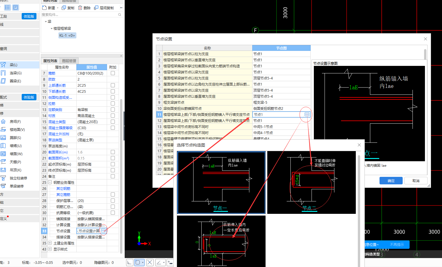Open the angle snap dropdown arrow in status bar

[x=164, y=262]
